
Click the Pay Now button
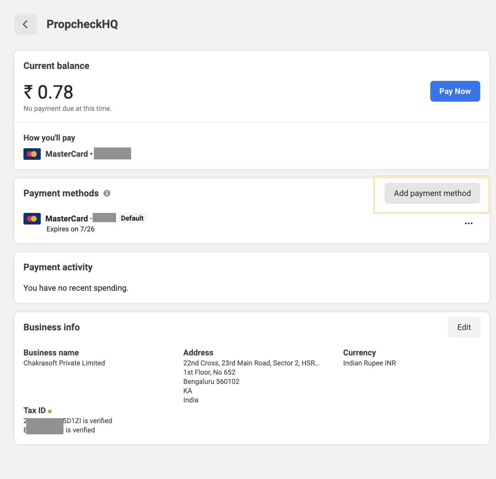click(x=455, y=91)
